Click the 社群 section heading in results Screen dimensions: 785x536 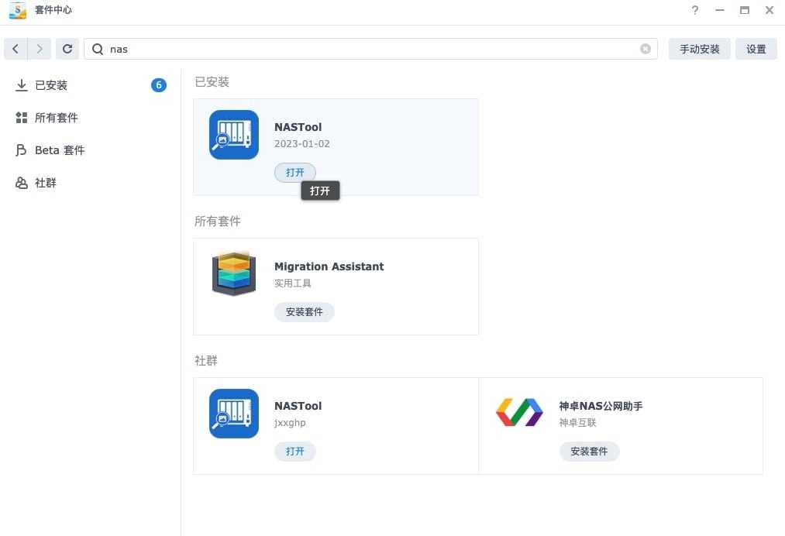point(206,361)
